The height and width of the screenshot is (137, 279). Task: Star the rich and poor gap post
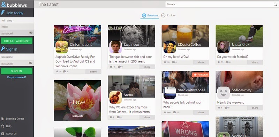(111, 67)
